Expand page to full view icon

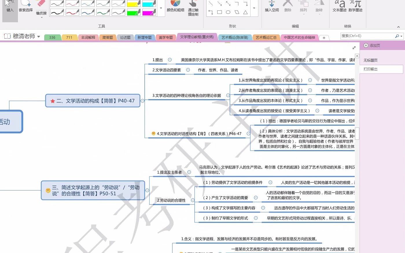click(354, 48)
